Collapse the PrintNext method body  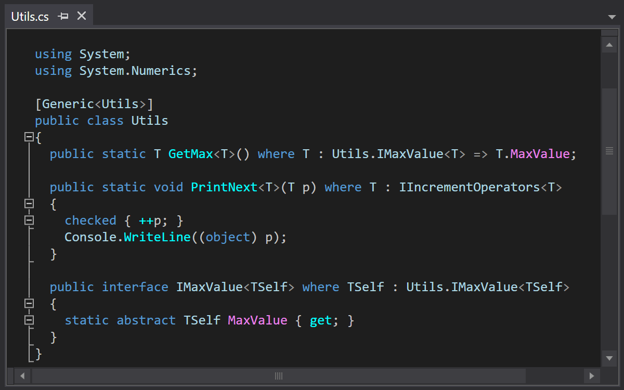click(29, 204)
